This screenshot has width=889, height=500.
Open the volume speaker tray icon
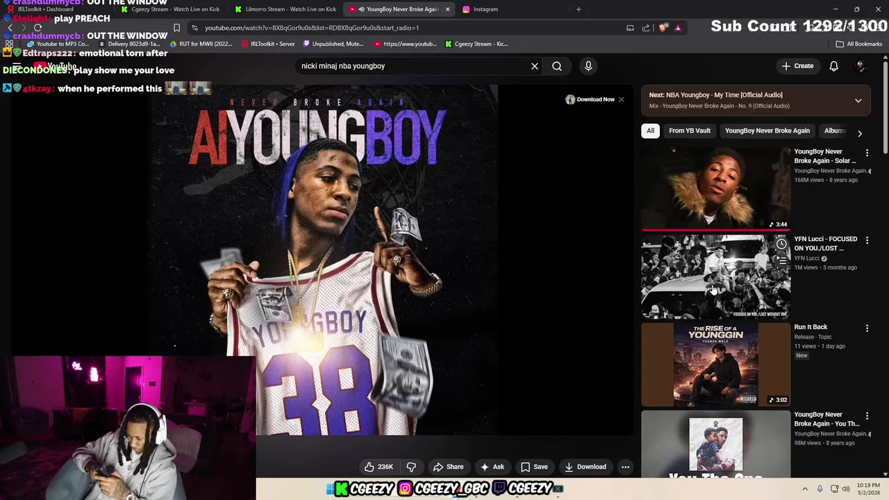[846, 489]
